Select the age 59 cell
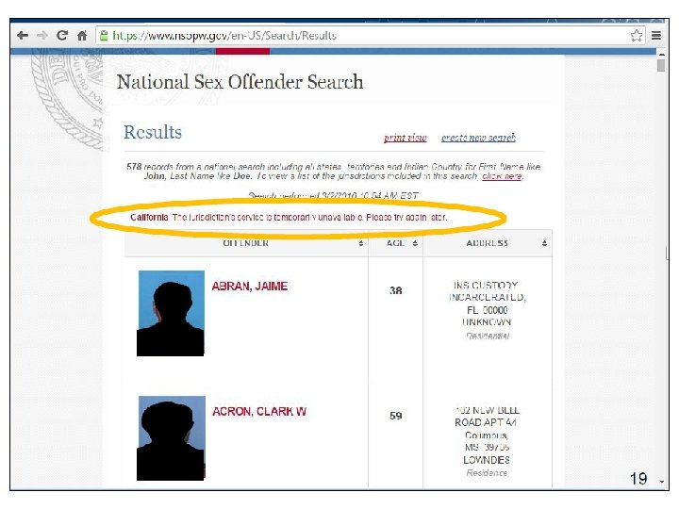 (396, 416)
